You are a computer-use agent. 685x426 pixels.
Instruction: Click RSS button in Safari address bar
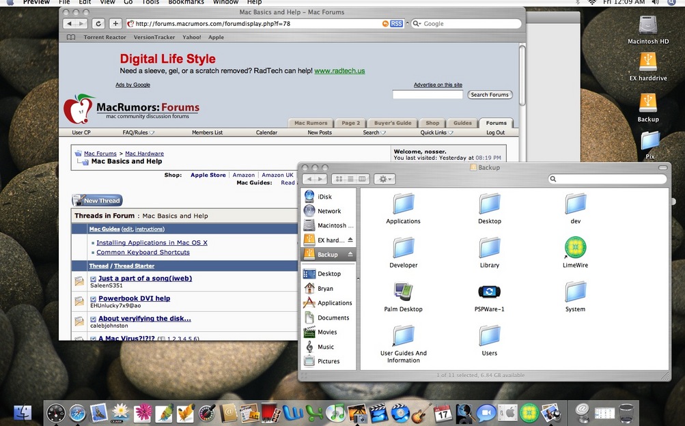pos(396,24)
